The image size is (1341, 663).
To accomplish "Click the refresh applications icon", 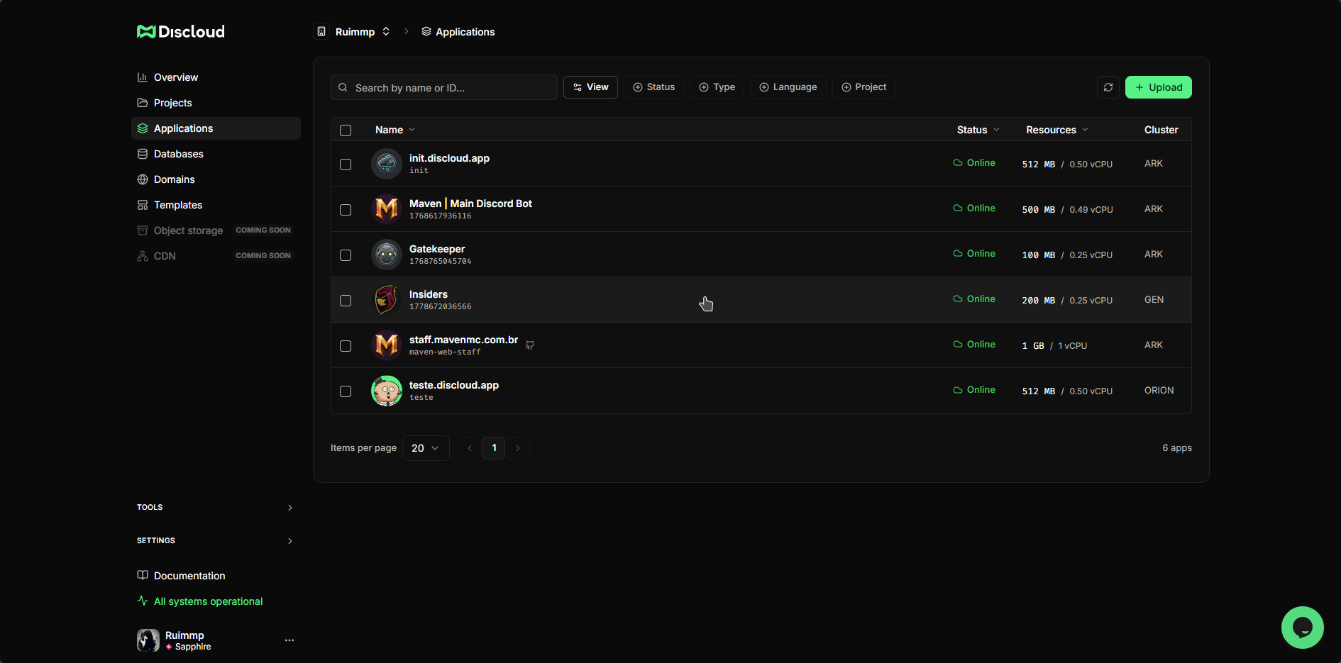I will 1108,87.
